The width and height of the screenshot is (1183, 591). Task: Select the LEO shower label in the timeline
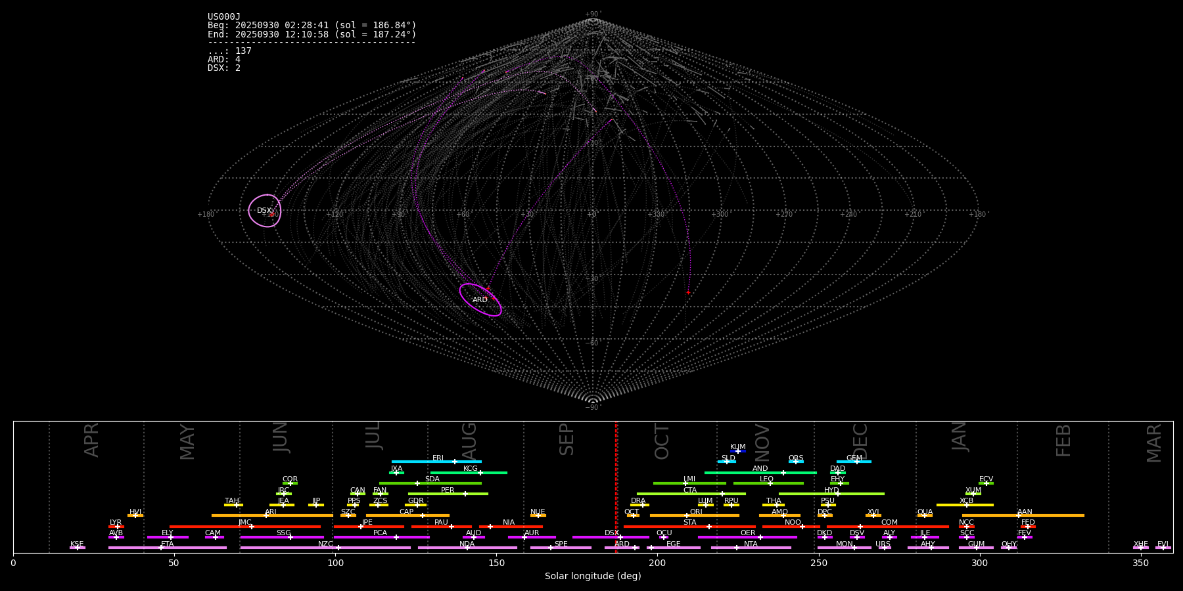pyautogui.click(x=767, y=479)
